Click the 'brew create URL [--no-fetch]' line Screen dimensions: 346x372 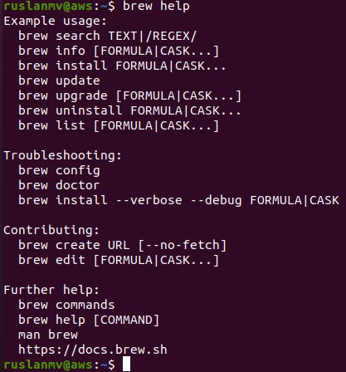(x=122, y=245)
